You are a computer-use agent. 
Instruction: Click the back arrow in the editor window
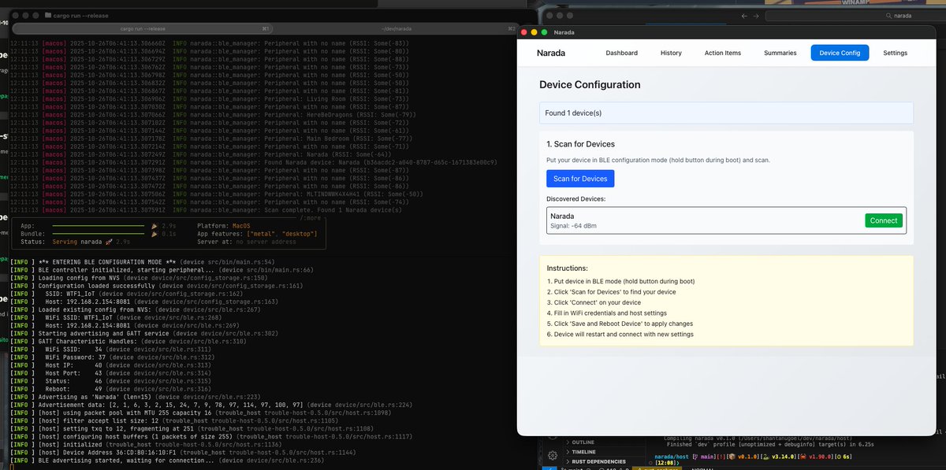(x=745, y=15)
